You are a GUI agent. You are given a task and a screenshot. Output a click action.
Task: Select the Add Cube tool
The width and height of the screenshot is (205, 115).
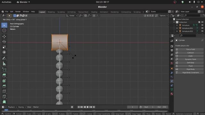tap(4, 70)
